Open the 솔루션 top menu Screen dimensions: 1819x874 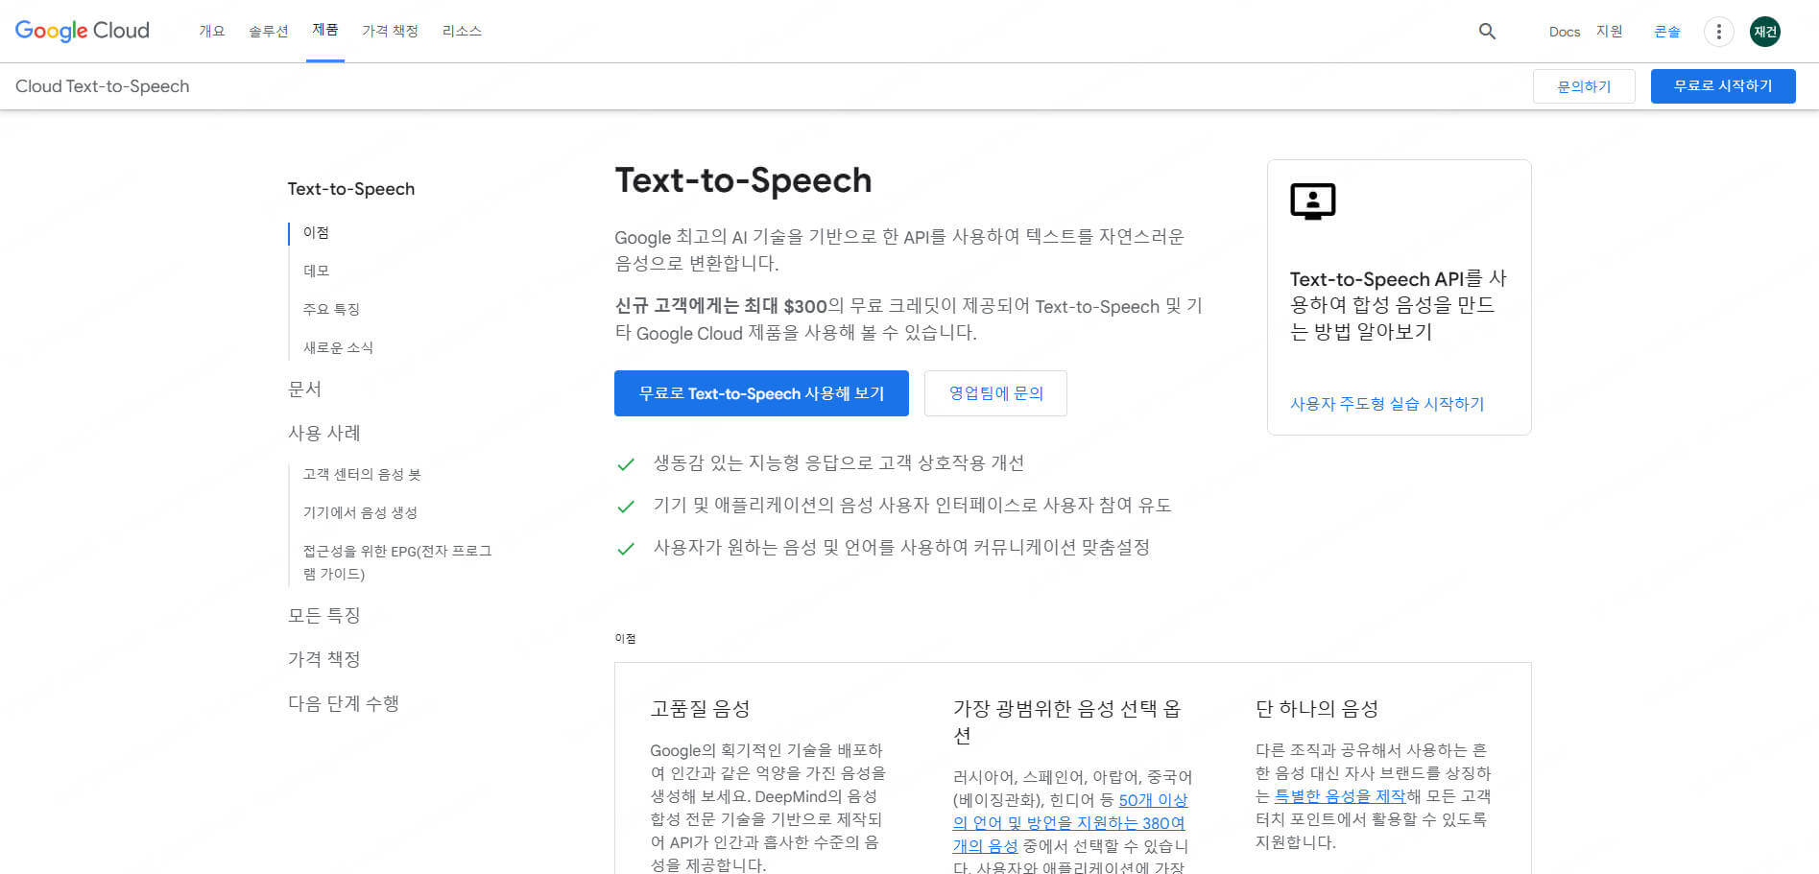tap(268, 32)
